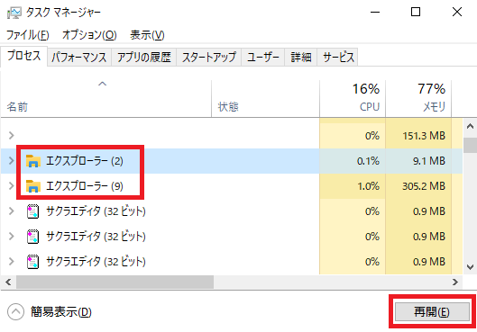This screenshot has width=477, height=332.
Task: Switch to the スタートアップ tab
Action: tap(209, 57)
